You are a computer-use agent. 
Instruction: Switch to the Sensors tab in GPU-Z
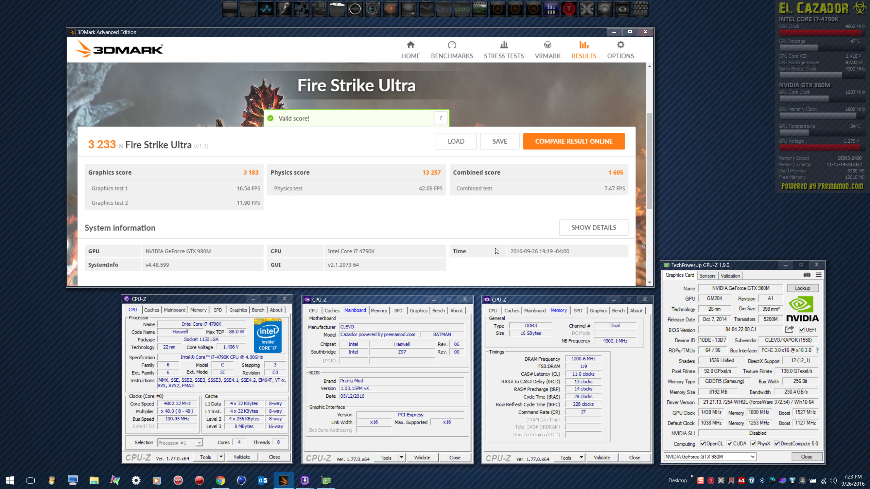tap(707, 276)
